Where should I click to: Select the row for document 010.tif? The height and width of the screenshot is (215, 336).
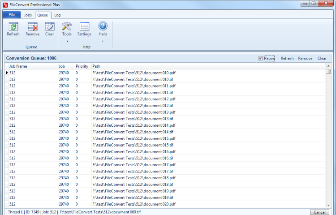165,79
